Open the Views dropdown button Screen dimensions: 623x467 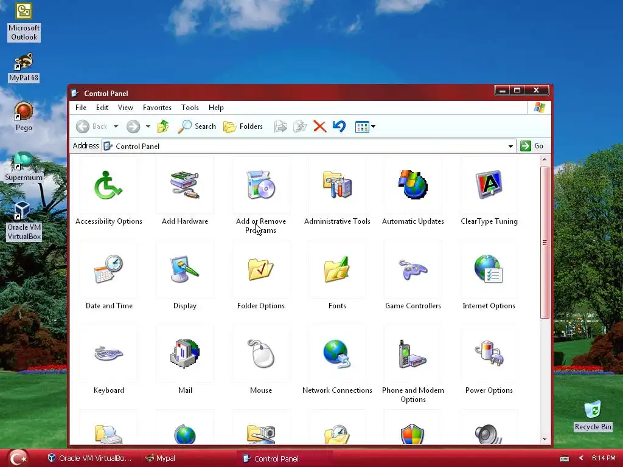click(x=365, y=126)
